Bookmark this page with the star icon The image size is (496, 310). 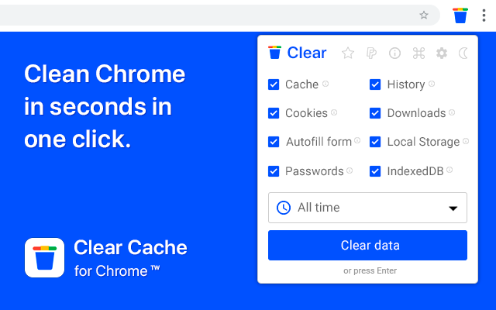pyautogui.click(x=424, y=15)
